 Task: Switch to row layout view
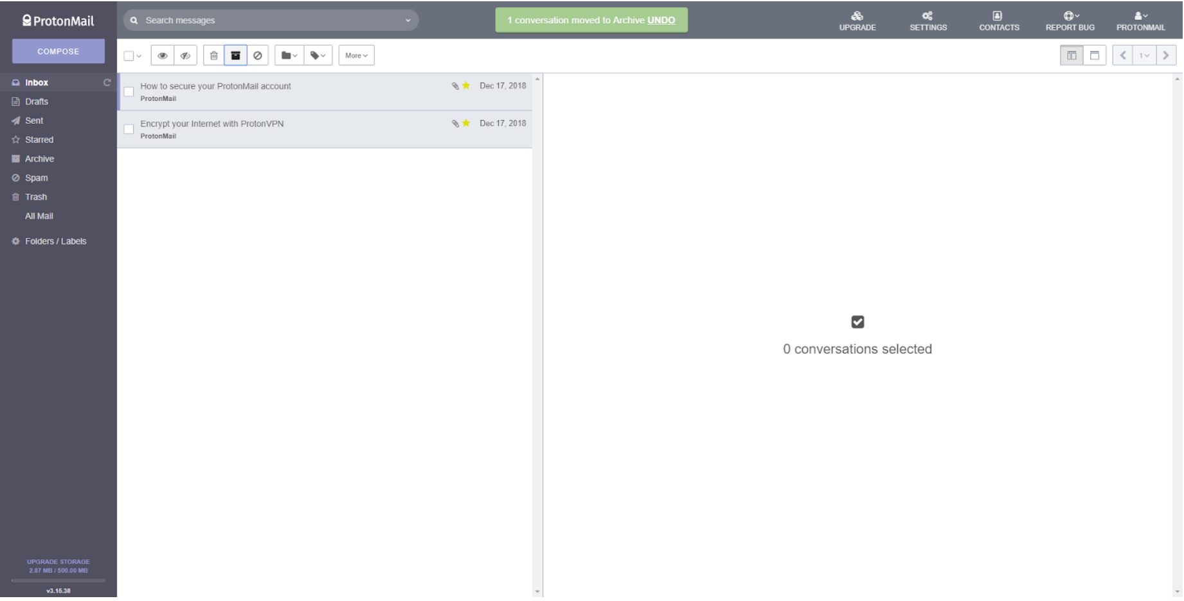coord(1095,55)
